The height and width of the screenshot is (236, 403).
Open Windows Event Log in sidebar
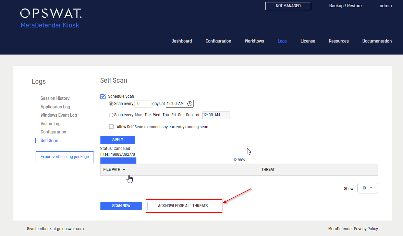click(x=59, y=115)
